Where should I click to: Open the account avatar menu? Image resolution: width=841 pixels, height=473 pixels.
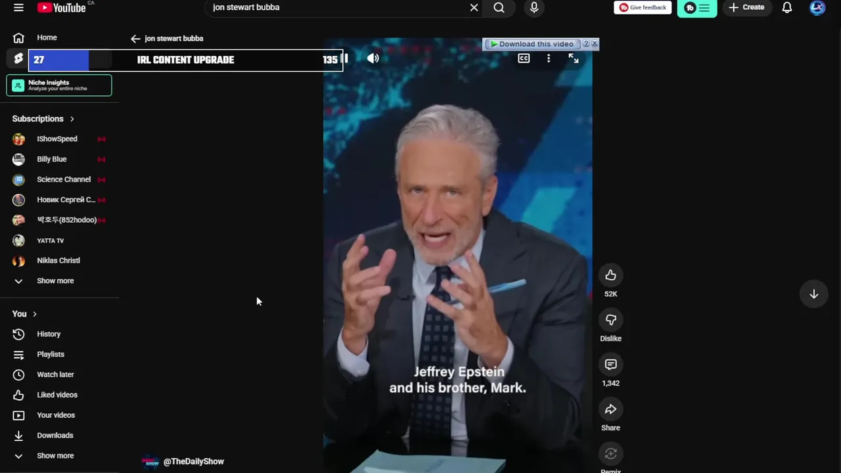click(817, 7)
